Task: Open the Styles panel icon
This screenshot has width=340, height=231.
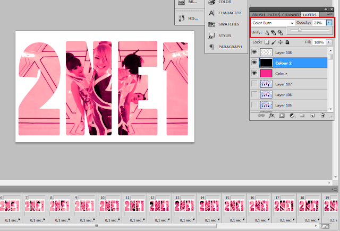Action: click(211, 35)
